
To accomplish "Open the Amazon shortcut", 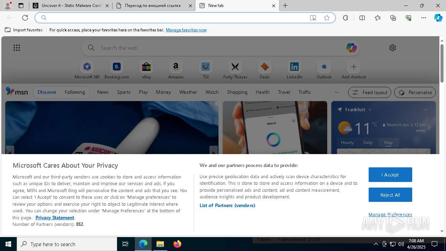I will [x=176, y=70].
